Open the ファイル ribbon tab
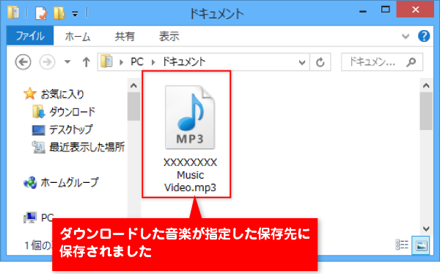 point(30,36)
